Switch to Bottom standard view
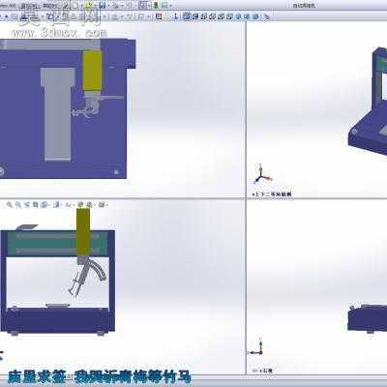This screenshot has width=387, height=387. click(229, 16)
